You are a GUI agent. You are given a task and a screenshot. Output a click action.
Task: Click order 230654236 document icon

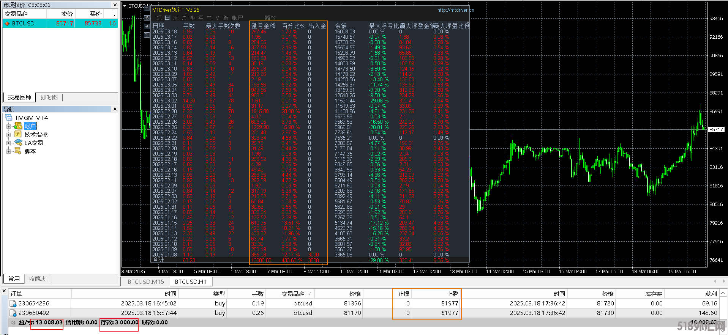pos(13,304)
